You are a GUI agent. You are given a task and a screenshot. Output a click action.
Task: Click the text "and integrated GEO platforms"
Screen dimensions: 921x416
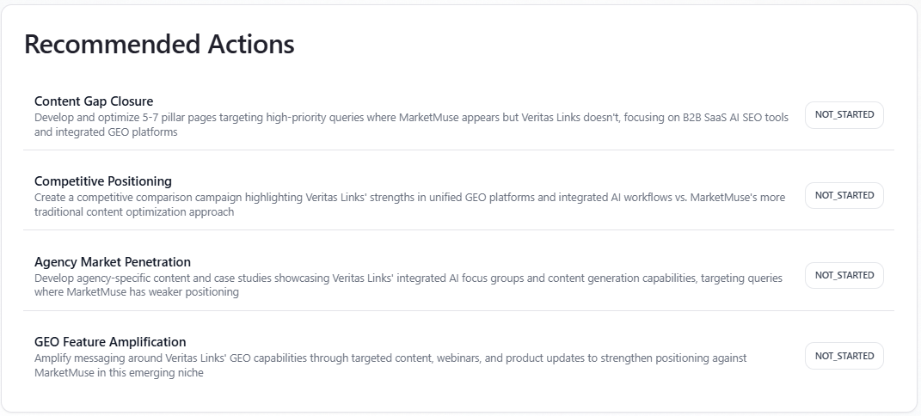(x=106, y=132)
